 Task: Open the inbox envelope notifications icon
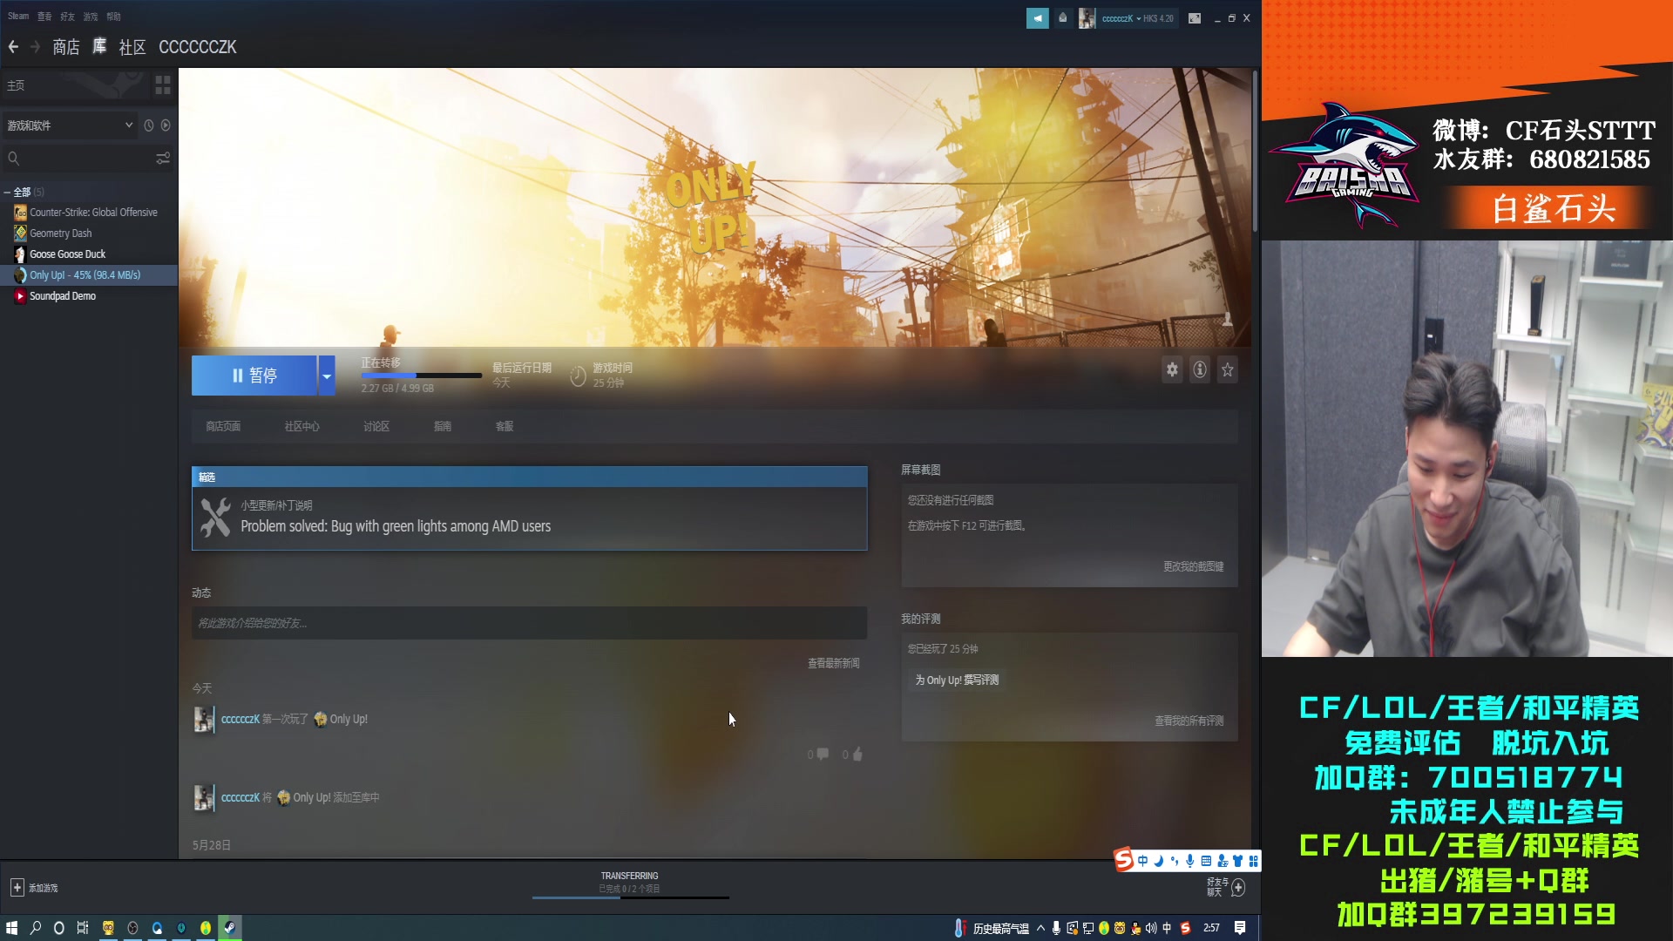[x=1062, y=18]
